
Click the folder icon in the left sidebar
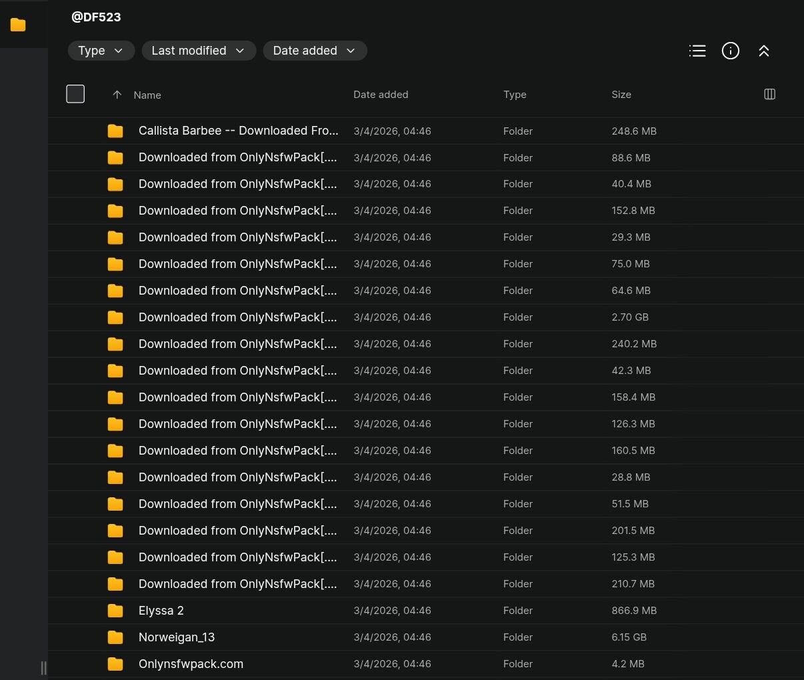(18, 25)
